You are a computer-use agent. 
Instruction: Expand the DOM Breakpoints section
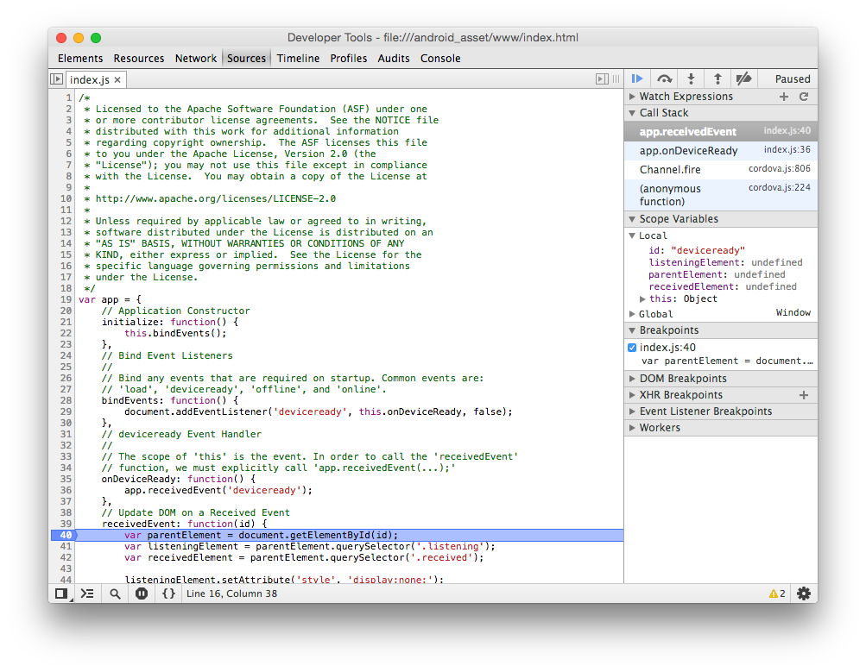click(682, 379)
